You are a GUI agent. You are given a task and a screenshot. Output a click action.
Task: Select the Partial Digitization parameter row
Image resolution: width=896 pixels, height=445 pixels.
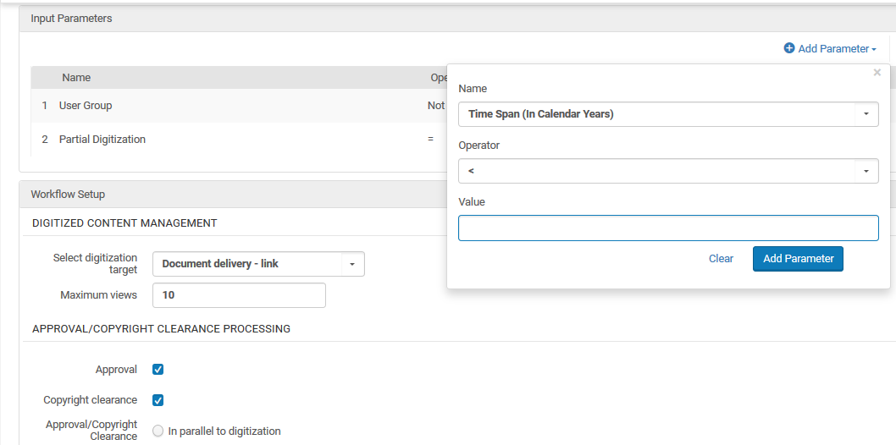pyautogui.click(x=102, y=140)
